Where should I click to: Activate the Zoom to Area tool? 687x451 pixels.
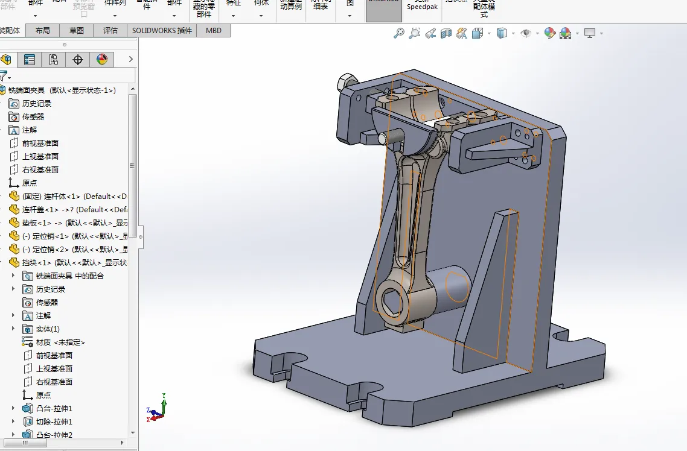[x=415, y=33]
